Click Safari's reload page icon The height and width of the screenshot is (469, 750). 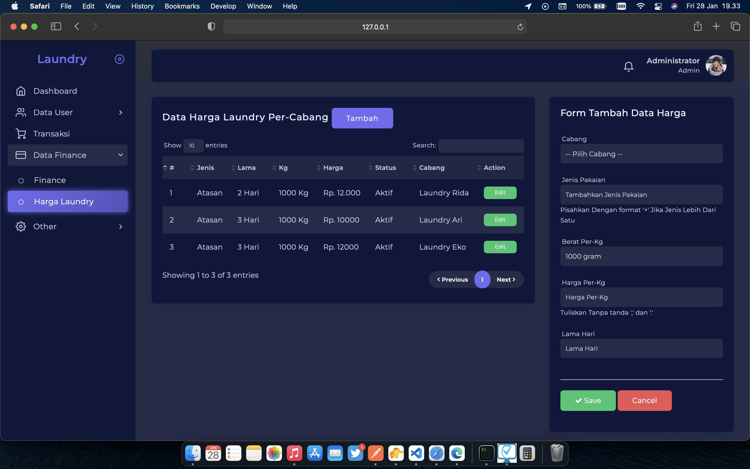520,27
